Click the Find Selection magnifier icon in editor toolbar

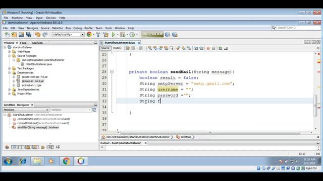click(150, 48)
